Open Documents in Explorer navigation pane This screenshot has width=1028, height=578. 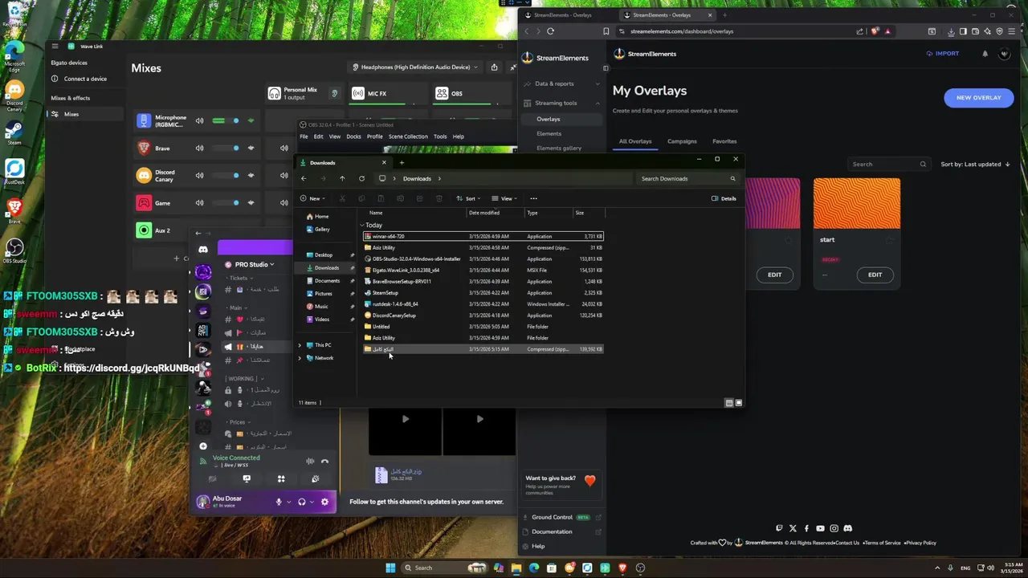point(327,280)
